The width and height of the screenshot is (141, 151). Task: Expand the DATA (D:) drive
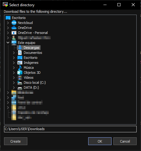pyautogui.click(x=14, y=87)
